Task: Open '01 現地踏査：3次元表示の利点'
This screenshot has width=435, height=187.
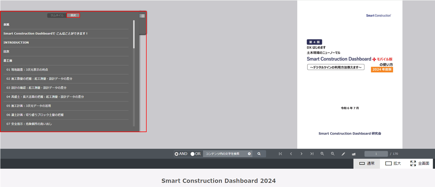Action: (66, 70)
